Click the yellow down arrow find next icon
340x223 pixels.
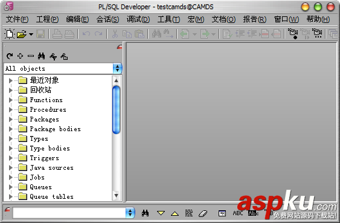click(161, 213)
